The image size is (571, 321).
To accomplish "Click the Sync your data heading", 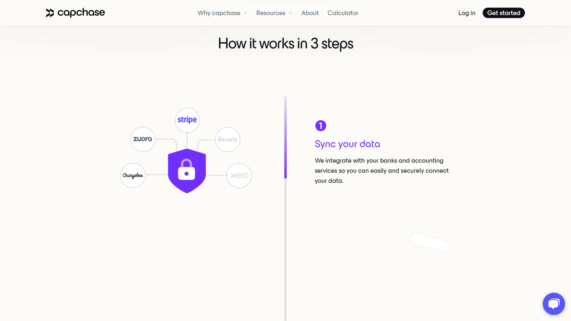I will 347,144.
